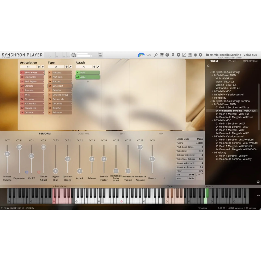Switch to the PRESET tab

[214, 61]
